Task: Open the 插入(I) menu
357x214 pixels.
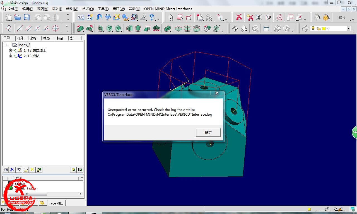Action: (57, 9)
